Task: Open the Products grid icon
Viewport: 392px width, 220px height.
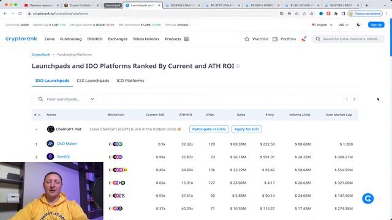Action: (186, 39)
